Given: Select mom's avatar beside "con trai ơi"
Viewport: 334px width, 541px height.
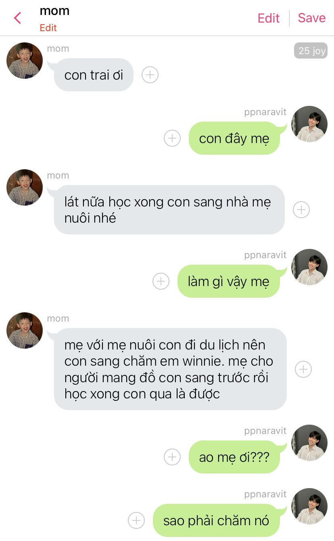Looking at the screenshot, I should (25, 61).
